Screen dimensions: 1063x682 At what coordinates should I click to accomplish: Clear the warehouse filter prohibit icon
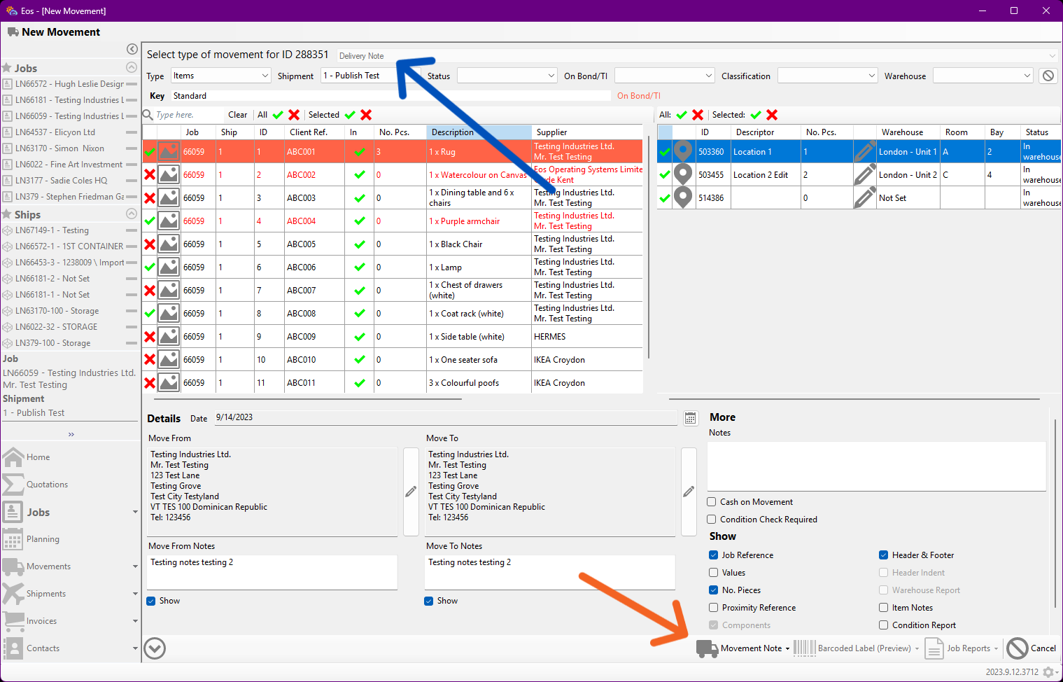(x=1048, y=76)
